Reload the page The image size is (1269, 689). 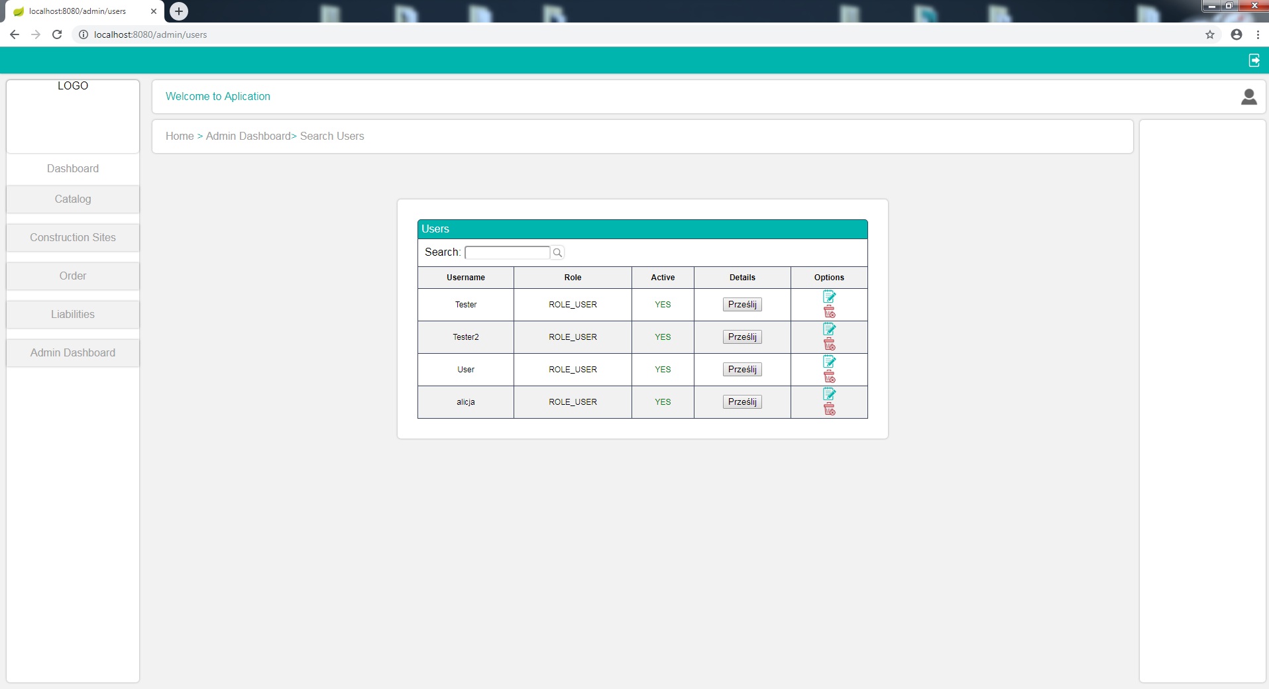[x=57, y=34]
